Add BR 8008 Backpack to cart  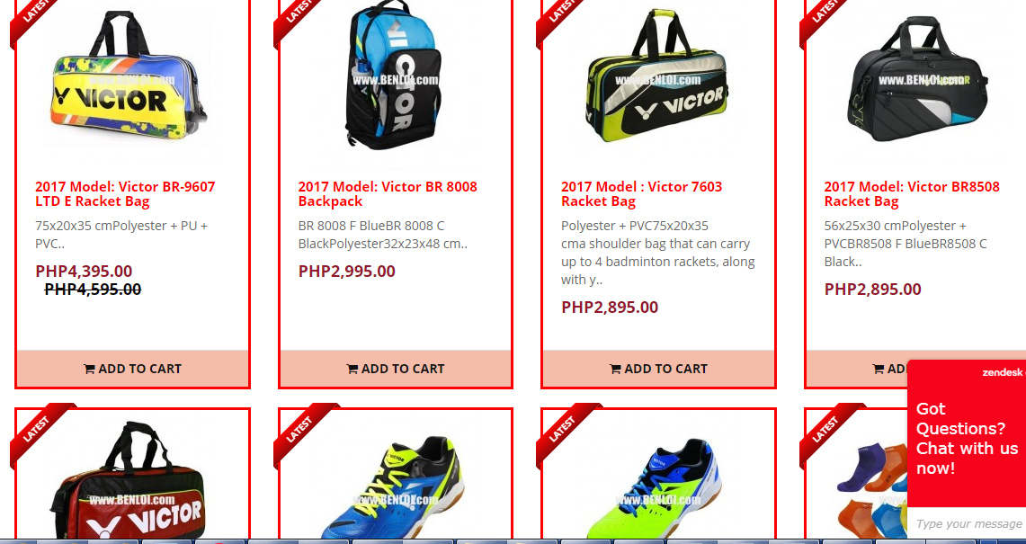396,369
